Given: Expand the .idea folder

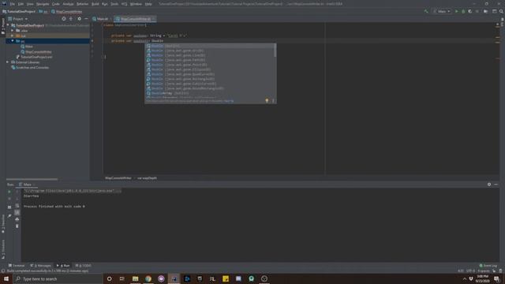Looking at the screenshot, I should click(x=13, y=31).
